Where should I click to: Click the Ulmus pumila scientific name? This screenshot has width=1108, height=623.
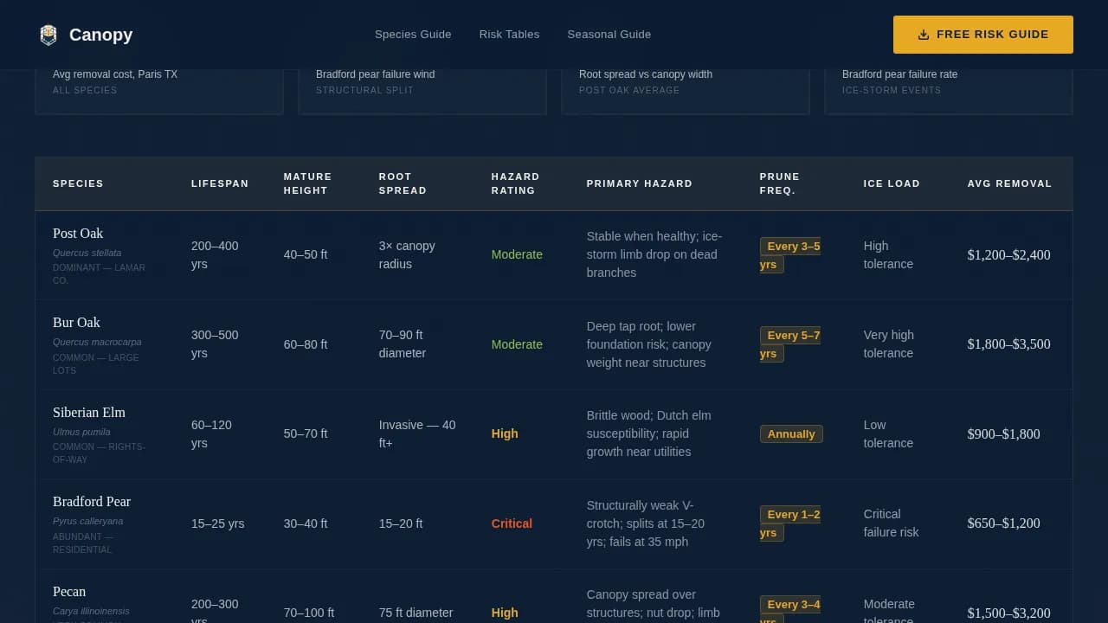pos(81,432)
